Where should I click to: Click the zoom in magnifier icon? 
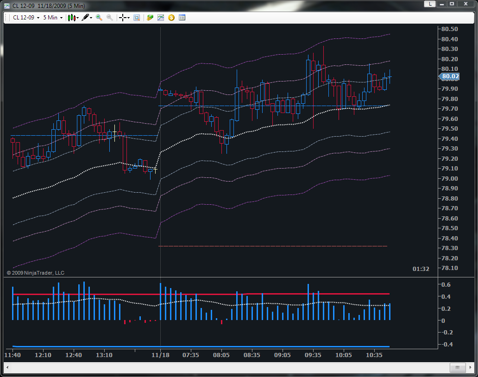(99, 18)
